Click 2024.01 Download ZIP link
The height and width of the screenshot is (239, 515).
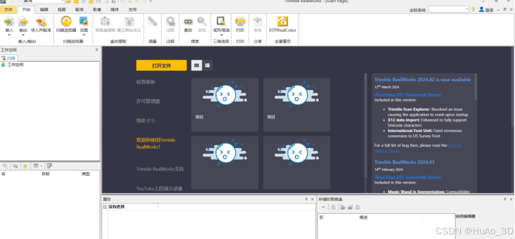coord(389,177)
